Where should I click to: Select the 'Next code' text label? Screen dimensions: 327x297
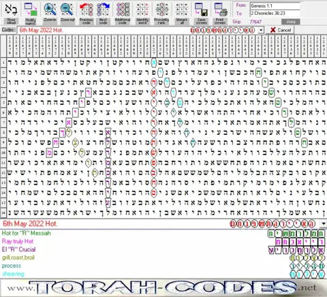click(103, 21)
